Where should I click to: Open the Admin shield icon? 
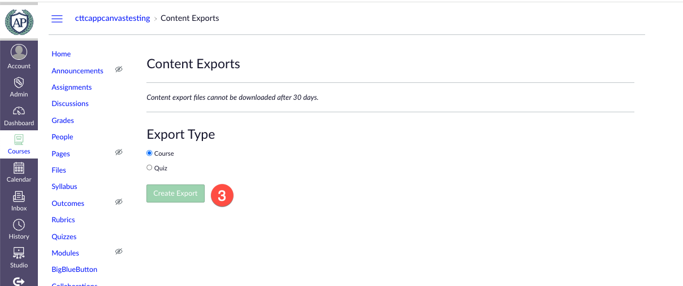coord(19,82)
